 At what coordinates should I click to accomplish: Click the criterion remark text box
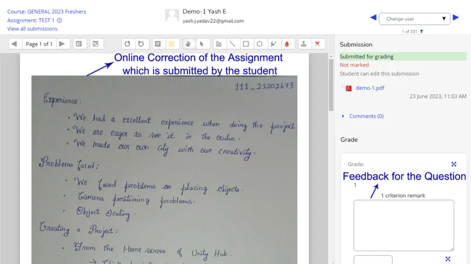[403, 225]
